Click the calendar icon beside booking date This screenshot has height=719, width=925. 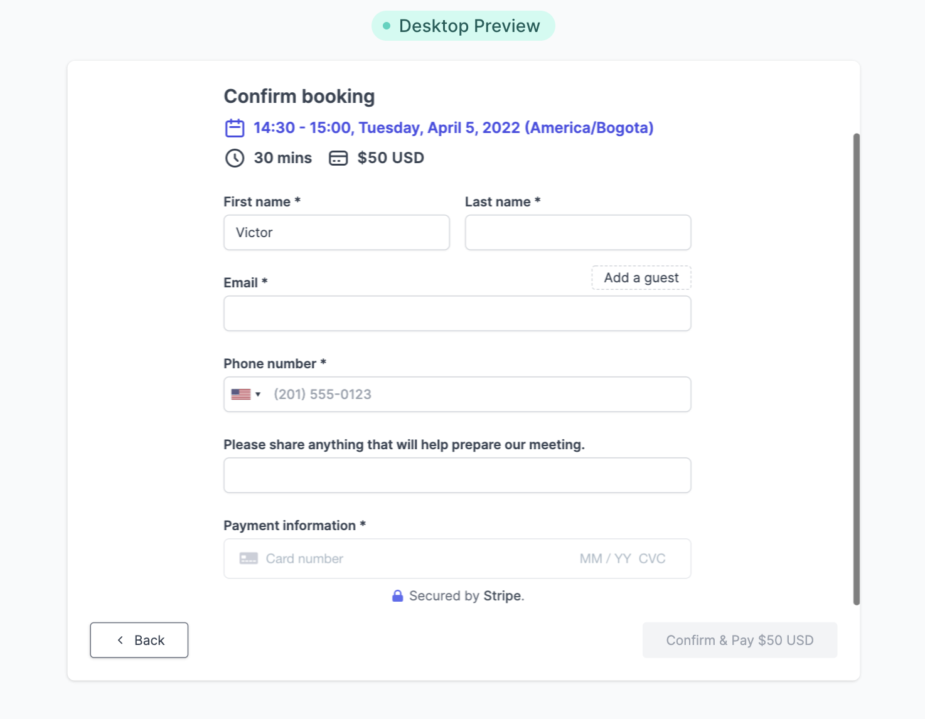[x=235, y=128]
